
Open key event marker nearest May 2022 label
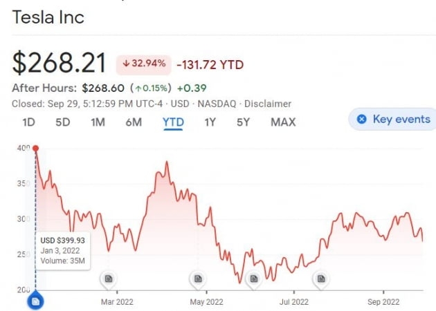[197, 279]
